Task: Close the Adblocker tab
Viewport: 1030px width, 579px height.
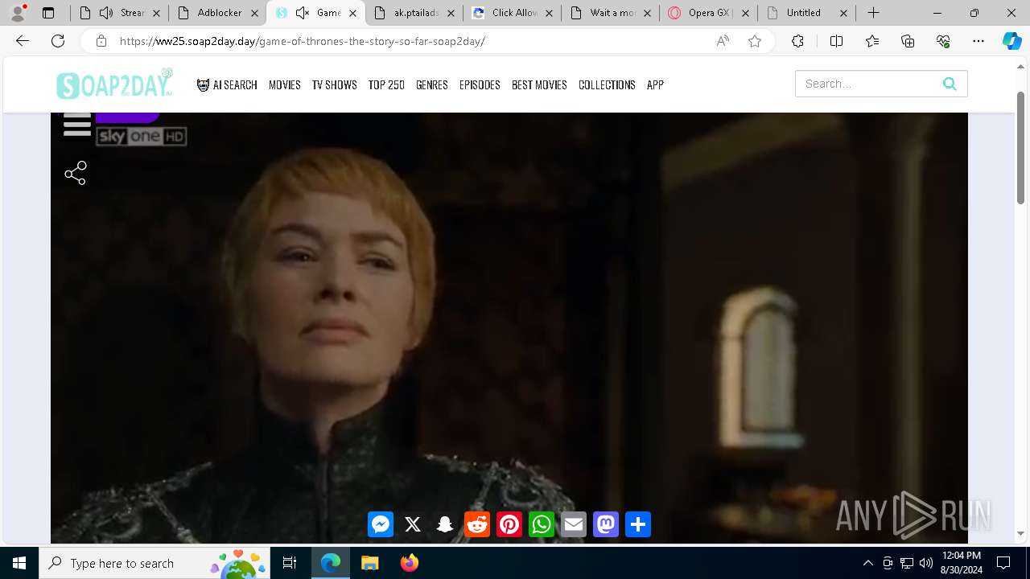Action: [254, 13]
